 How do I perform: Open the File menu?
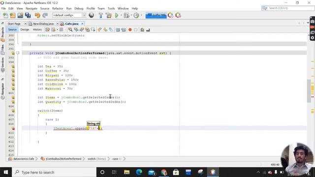[x=3, y=8]
